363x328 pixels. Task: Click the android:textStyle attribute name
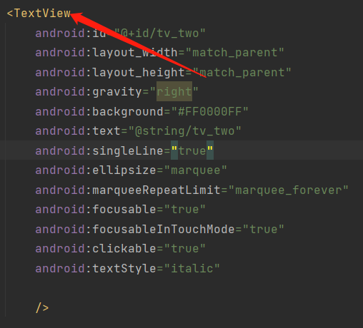pyautogui.click(x=96, y=269)
